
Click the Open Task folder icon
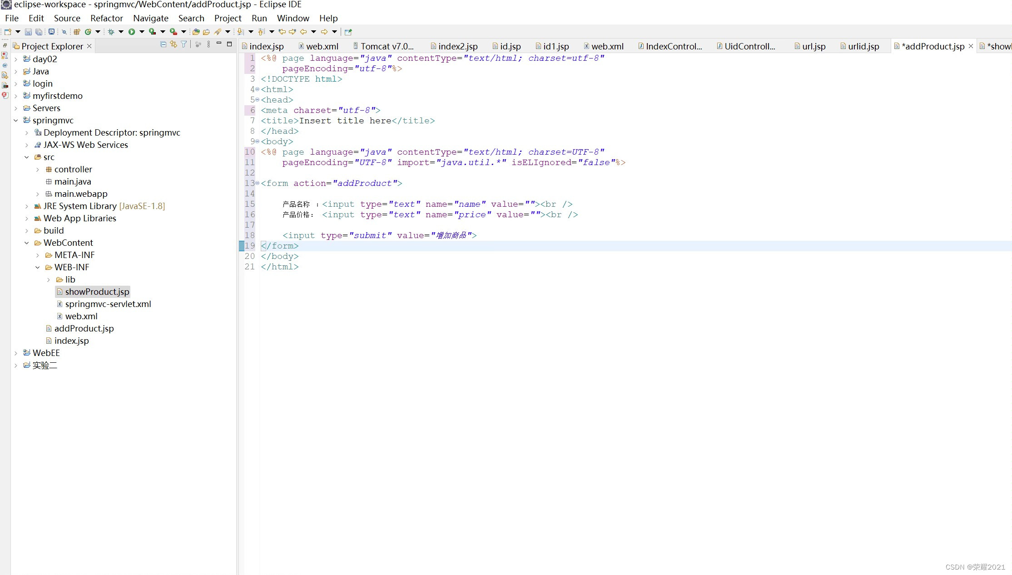click(207, 32)
